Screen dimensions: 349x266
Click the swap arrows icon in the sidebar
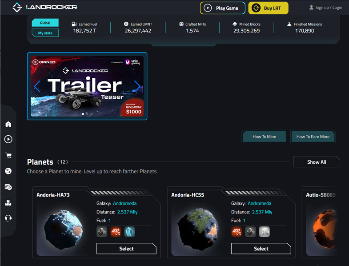[x=8, y=171]
